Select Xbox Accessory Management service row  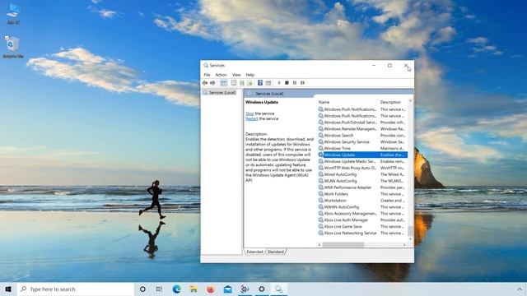tap(362, 214)
